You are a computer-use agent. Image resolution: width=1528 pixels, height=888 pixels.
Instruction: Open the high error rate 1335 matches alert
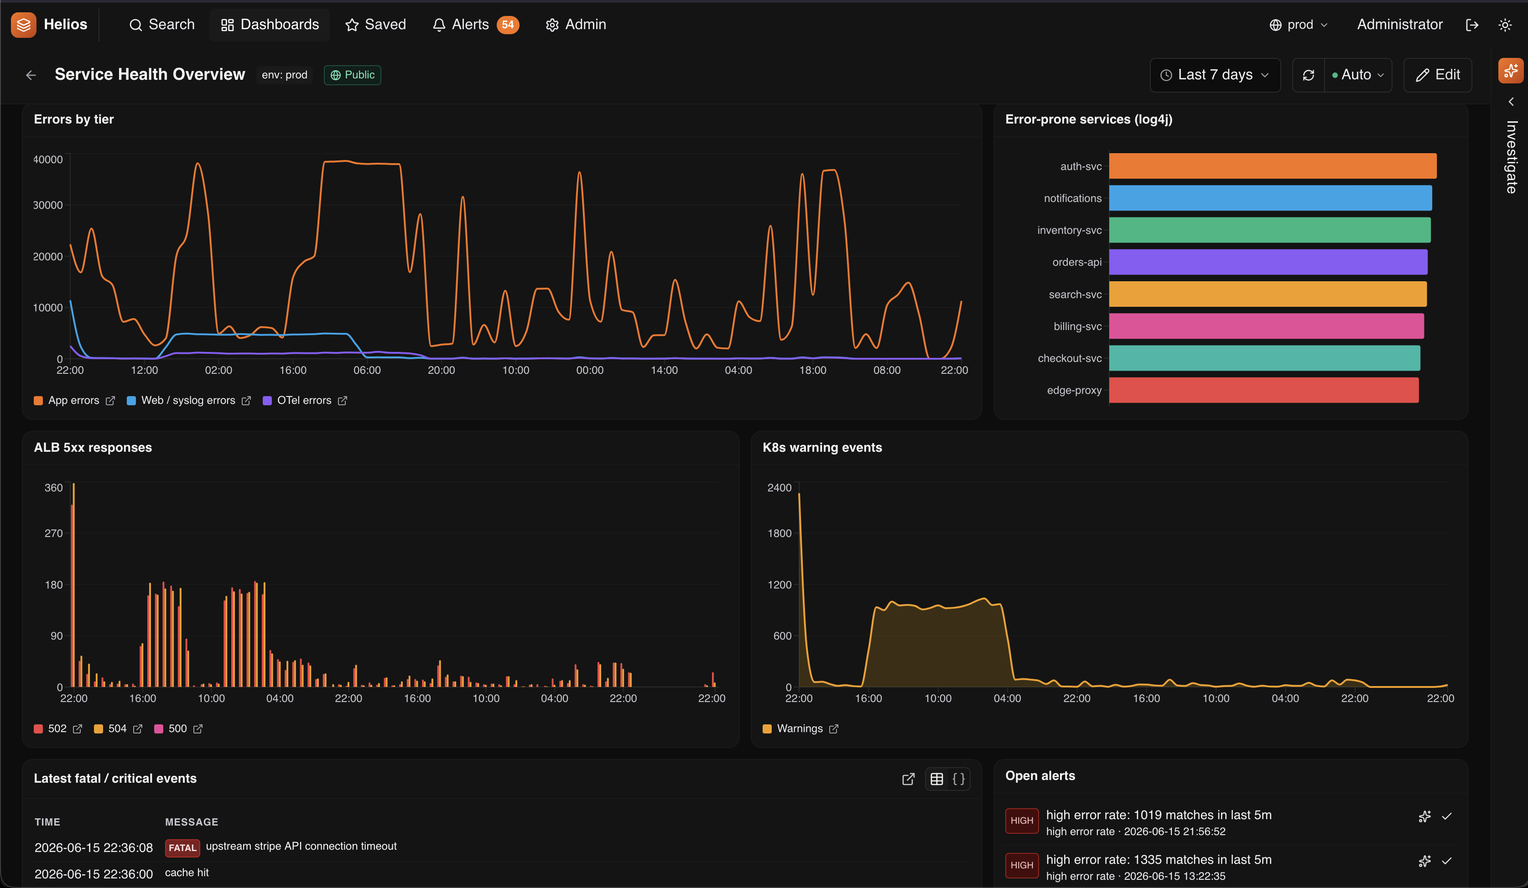pyautogui.click(x=1159, y=860)
